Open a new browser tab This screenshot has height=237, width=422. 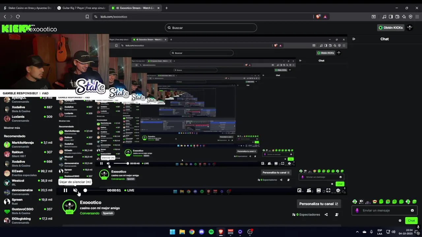click(166, 8)
